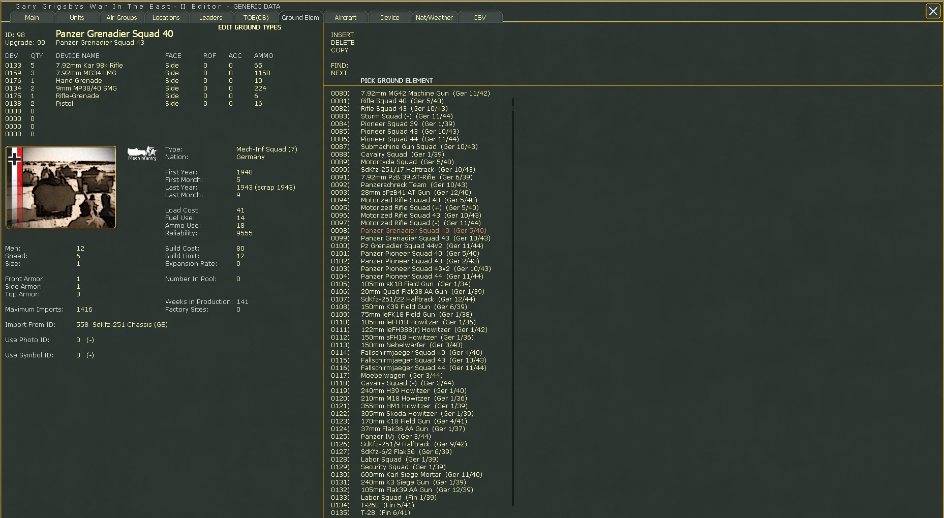Screen dimensions: 944x518
Task: Select the Ground Elem tab
Action: (300, 17)
